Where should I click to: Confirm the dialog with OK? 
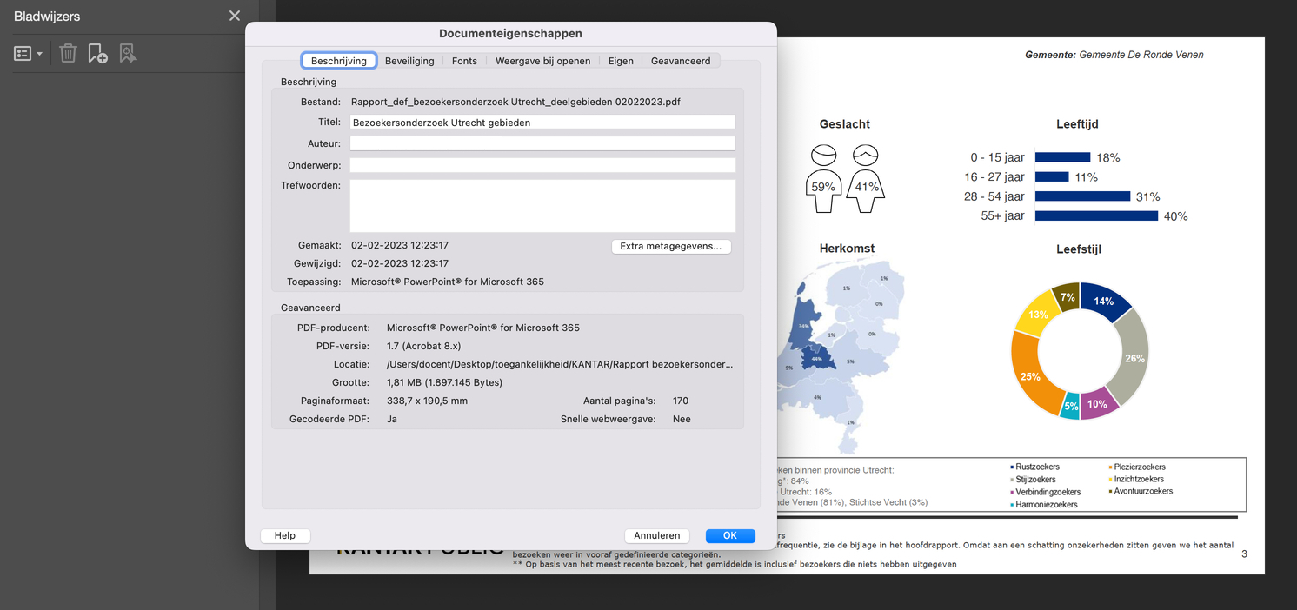729,535
